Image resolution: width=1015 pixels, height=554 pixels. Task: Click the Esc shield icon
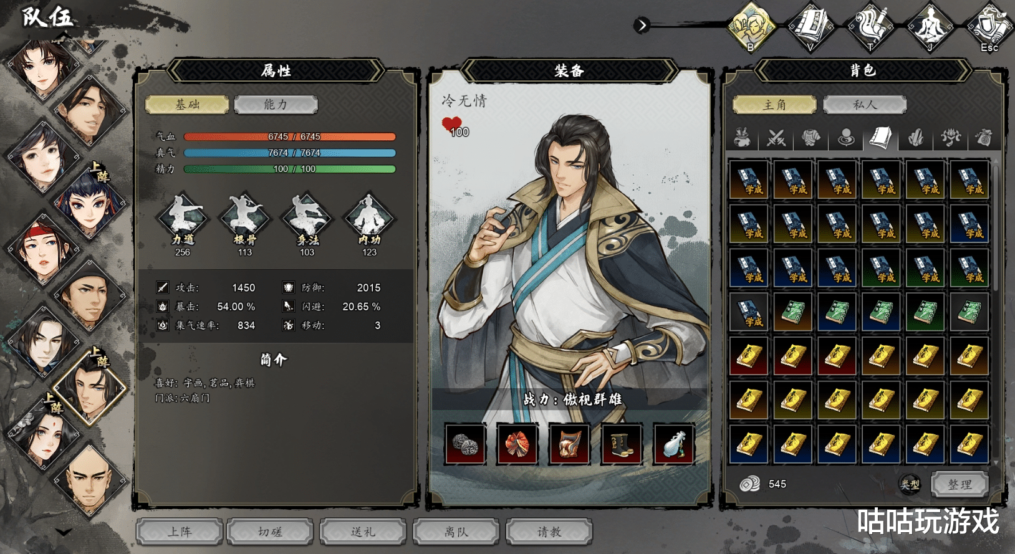pos(989,27)
